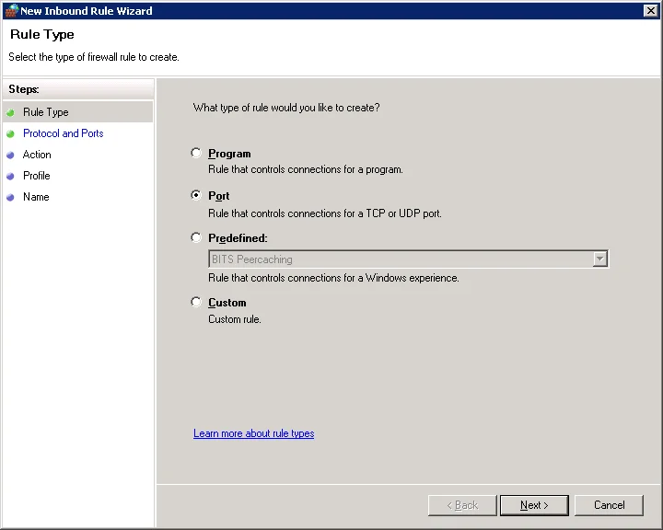Image resolution: width=663 pixels, height=530 pixels.
Task: Jump to the Action step
Action: [37, 155]
